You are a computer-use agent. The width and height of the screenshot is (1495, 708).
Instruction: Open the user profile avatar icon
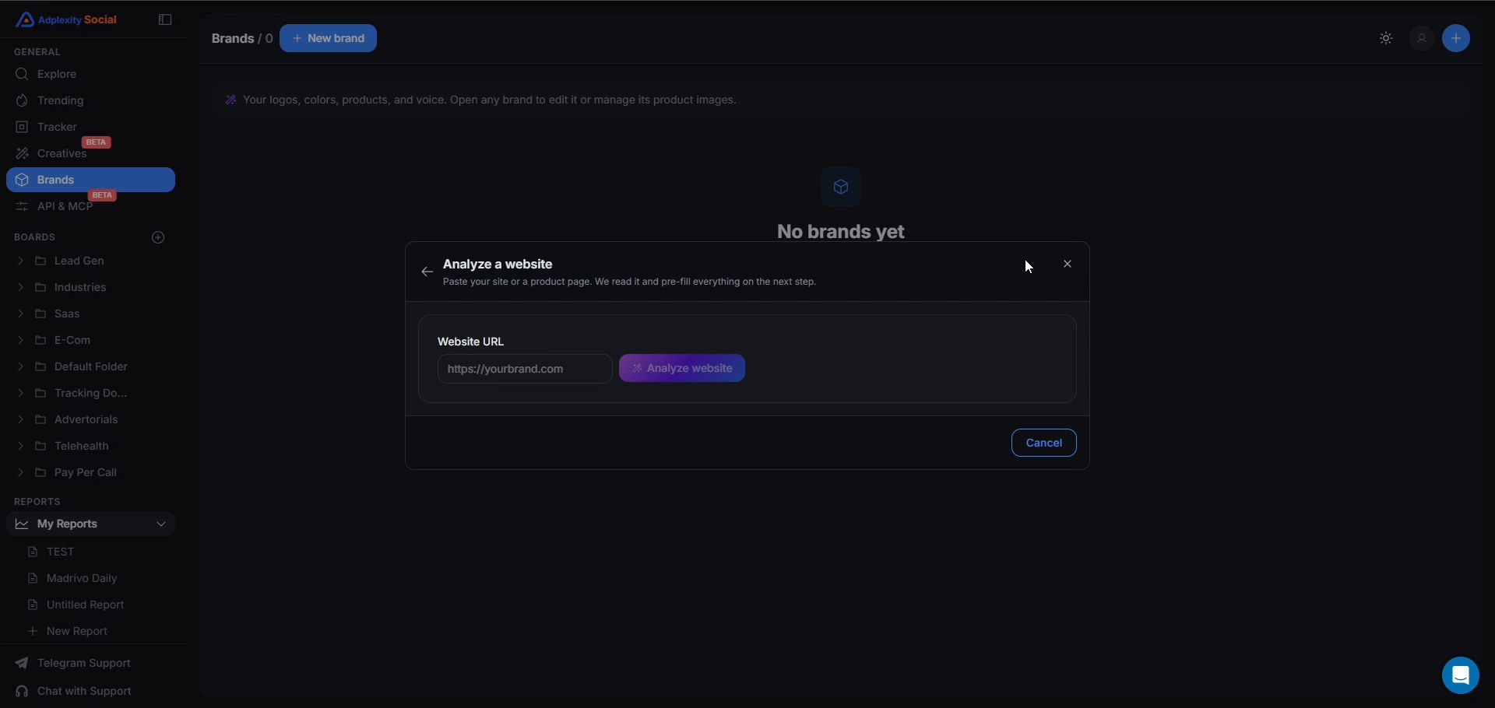point(1422,38)
